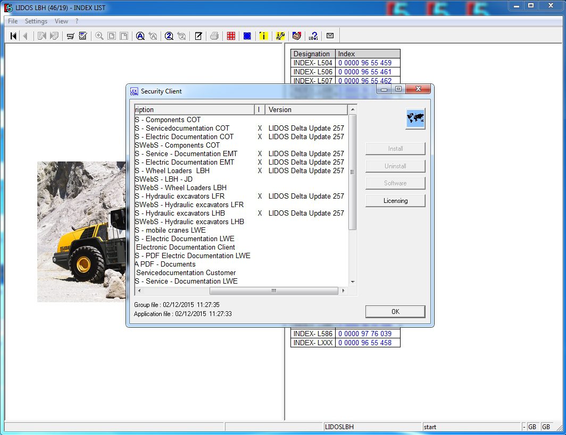Confirm the dialog with OK
Image resolution: width=566 pixels, height=435 pixels.
pos(395,312)
